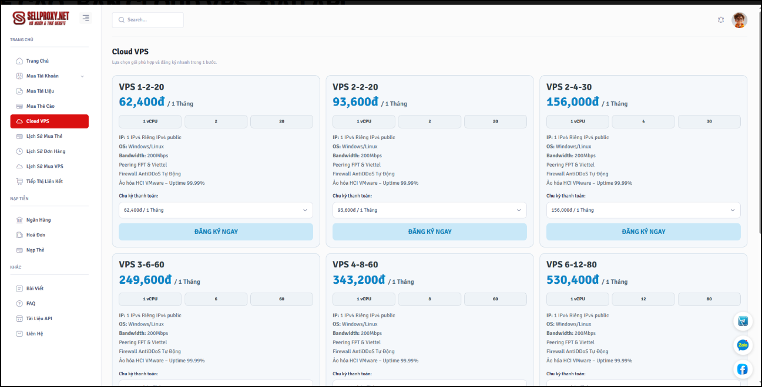
Task: Click ĐĂNG KÝ NGAY for VPS 2-2-20
Action: (429, 232)
